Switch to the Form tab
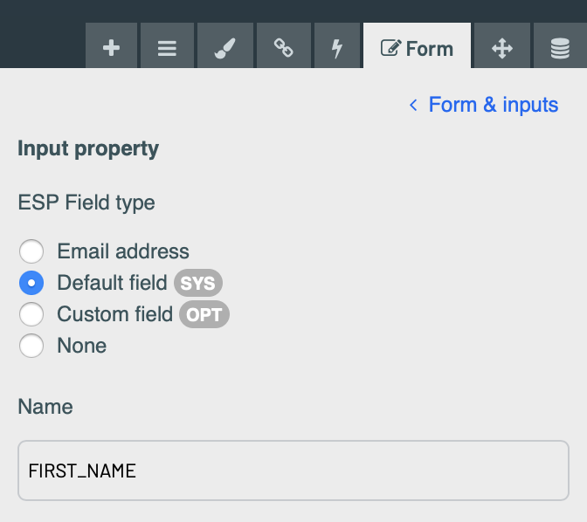 (x=417, y=46)
